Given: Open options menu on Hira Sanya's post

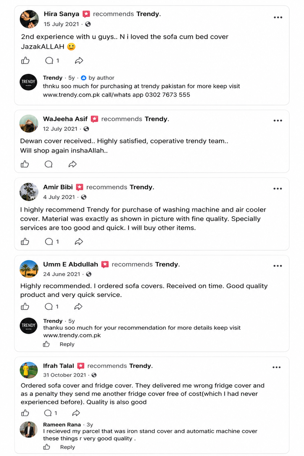Looking at the screenshot, I should pos(278,17).
